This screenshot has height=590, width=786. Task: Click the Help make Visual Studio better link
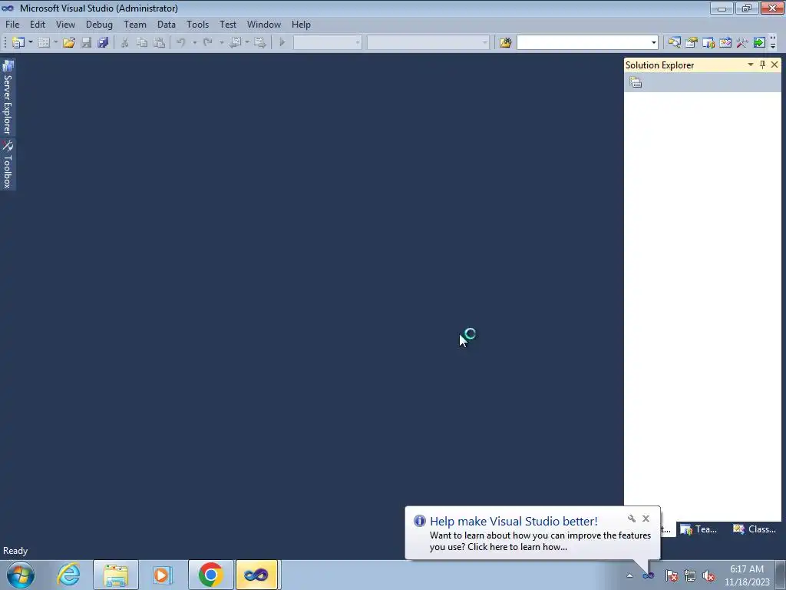pos(514,521)
